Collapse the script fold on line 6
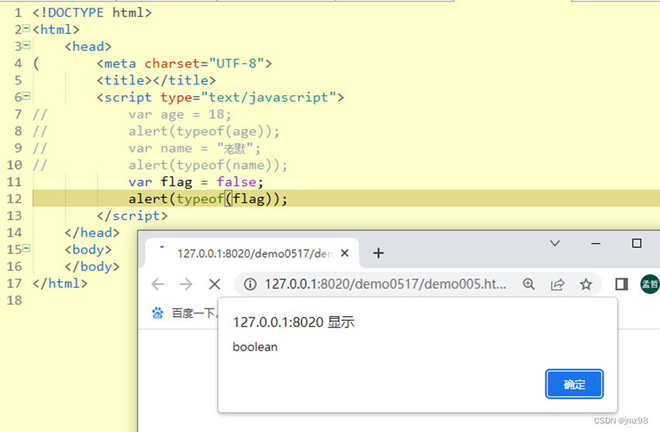Screen dimensions: 660x432 click(26, 96)
